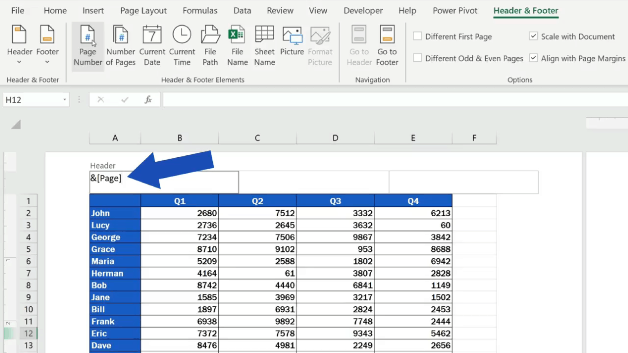Click the center header section box
The image size is (628, 353).
[x=314, y=182]
